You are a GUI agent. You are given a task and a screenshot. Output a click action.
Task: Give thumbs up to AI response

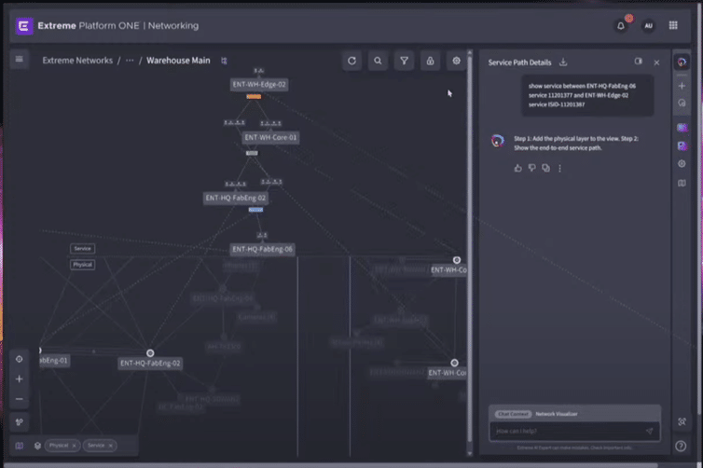point(517,168)
